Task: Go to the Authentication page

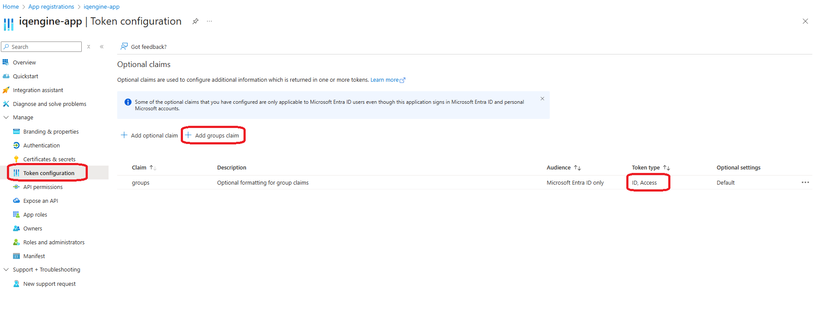Action: click(42, 145)
